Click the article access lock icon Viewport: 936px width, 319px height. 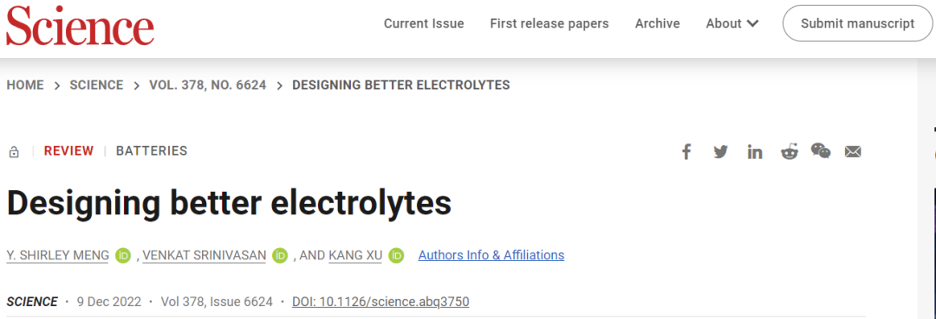click(x=14, y=152)
